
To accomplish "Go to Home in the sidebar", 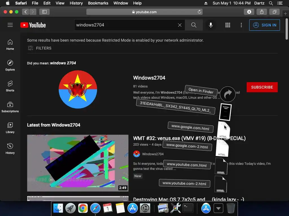I will 10,45.
